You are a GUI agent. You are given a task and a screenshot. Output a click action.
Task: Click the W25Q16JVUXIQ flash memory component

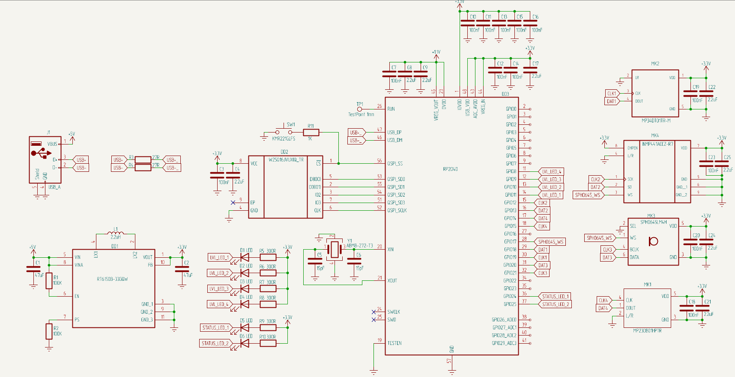click(x=285, y=187)
